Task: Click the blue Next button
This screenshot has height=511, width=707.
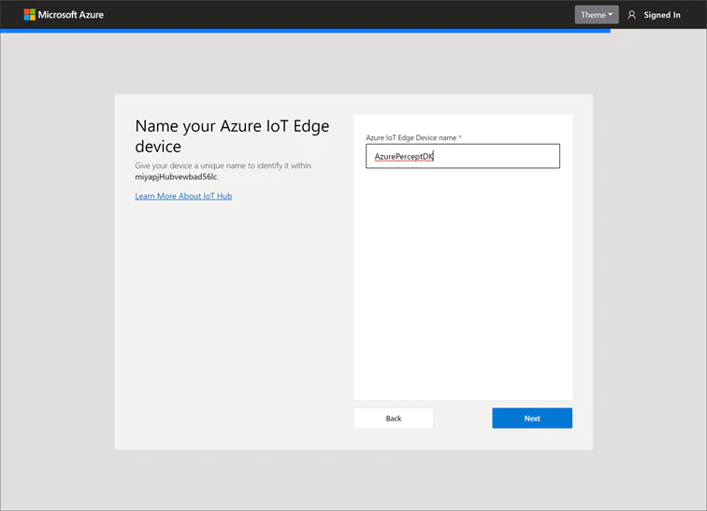Action: (532, 419)
